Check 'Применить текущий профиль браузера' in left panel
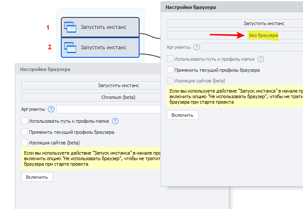 pos(25,132)
